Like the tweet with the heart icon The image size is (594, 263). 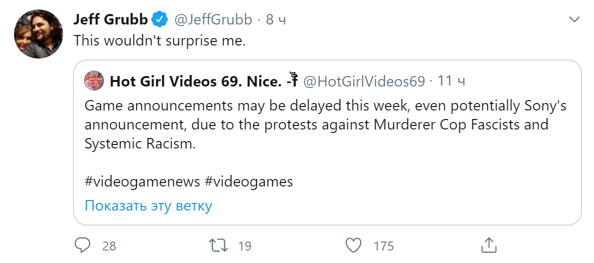[x=353, y=245]
